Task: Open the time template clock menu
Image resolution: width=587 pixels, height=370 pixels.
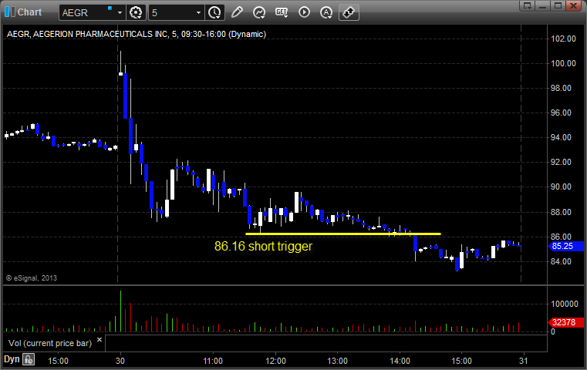Action: (x=215, y=13)
